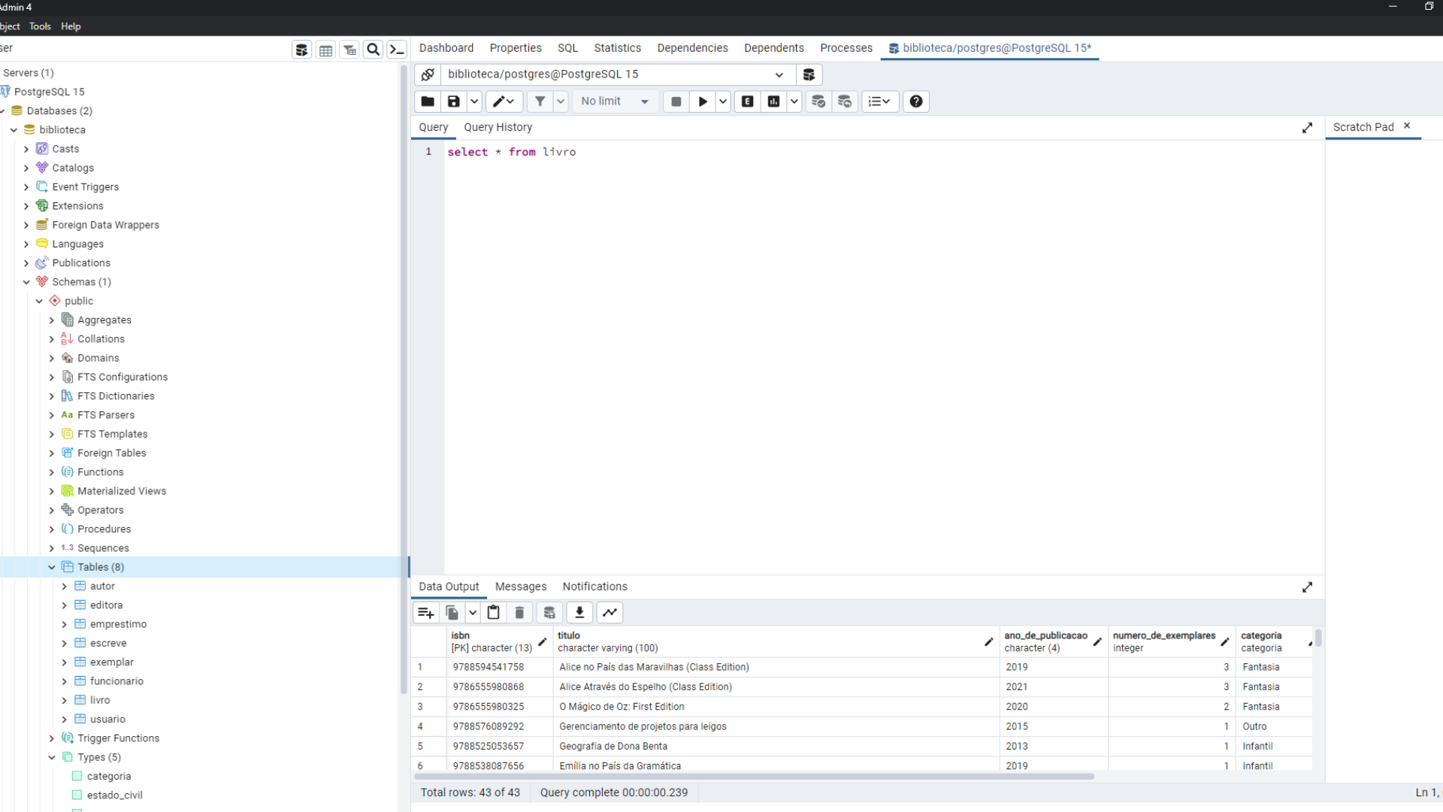Click Save Data Changes icon

(549, 613)
